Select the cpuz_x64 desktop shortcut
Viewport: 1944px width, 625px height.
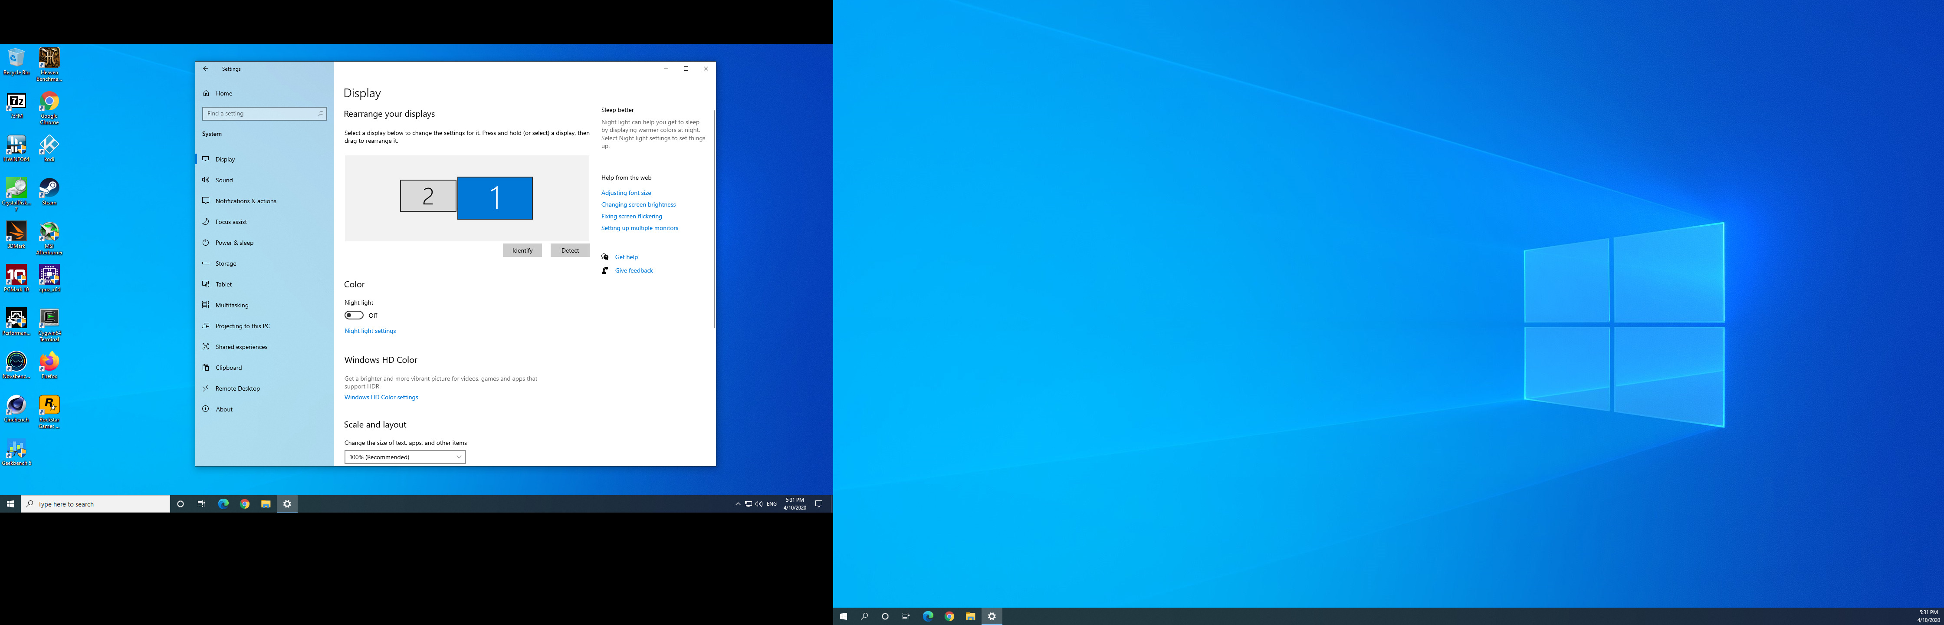pyautogui.click(x=49, y=279)
